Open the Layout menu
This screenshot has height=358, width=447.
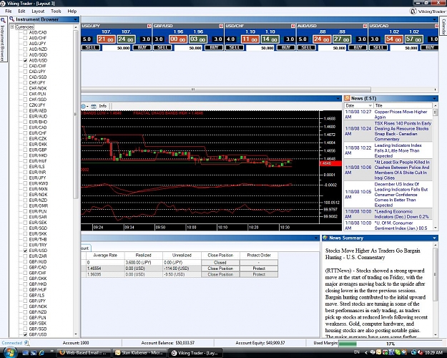click(38, 11)
